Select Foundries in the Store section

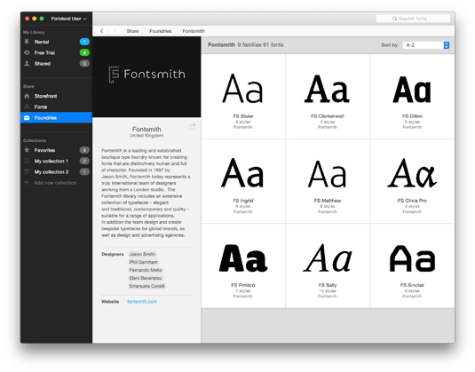[x=56, y=117]
